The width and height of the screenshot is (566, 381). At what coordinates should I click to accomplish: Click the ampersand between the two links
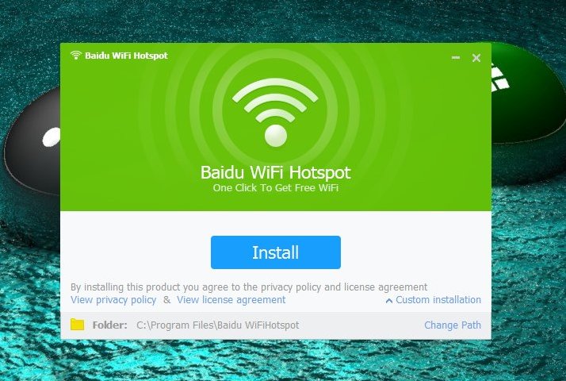pos(166,300)
